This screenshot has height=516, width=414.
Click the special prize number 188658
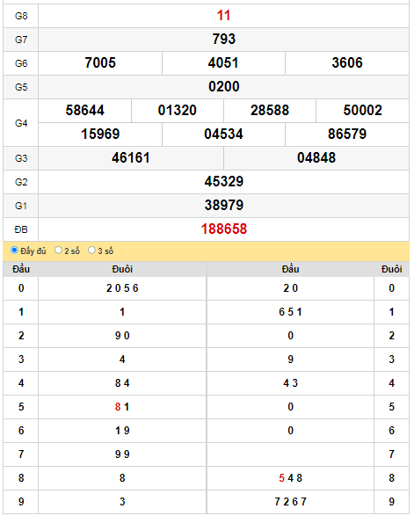click(224, 229)
